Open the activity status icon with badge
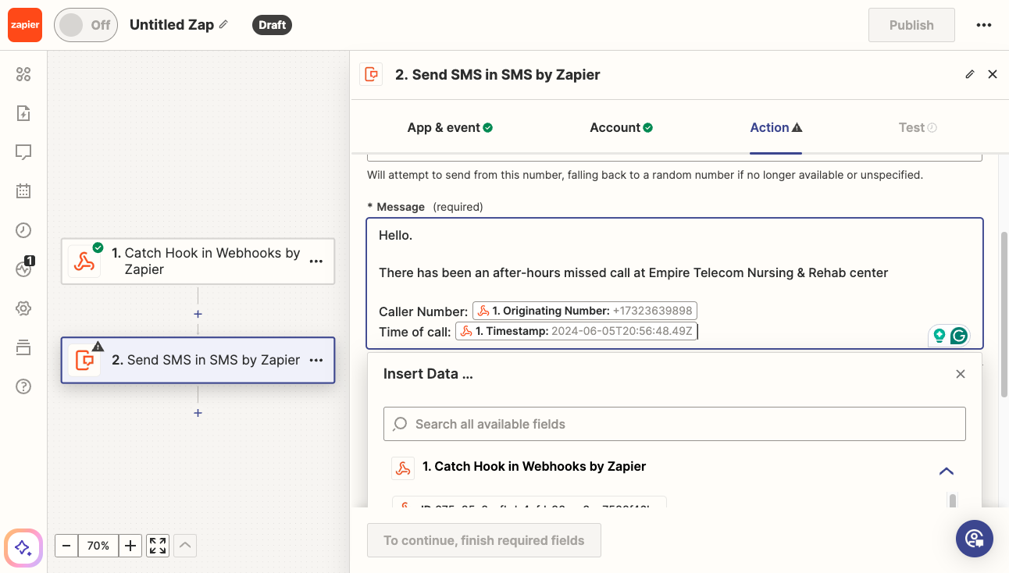 coord(23,269)
